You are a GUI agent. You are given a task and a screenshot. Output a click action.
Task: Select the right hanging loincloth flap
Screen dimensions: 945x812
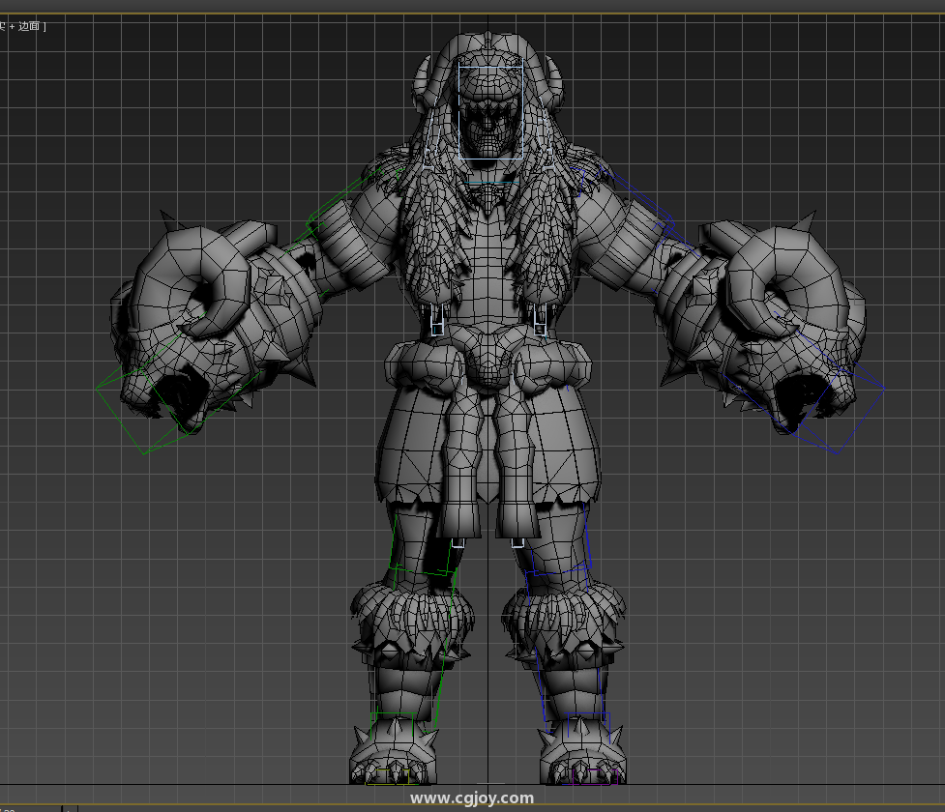click(517, 464)
